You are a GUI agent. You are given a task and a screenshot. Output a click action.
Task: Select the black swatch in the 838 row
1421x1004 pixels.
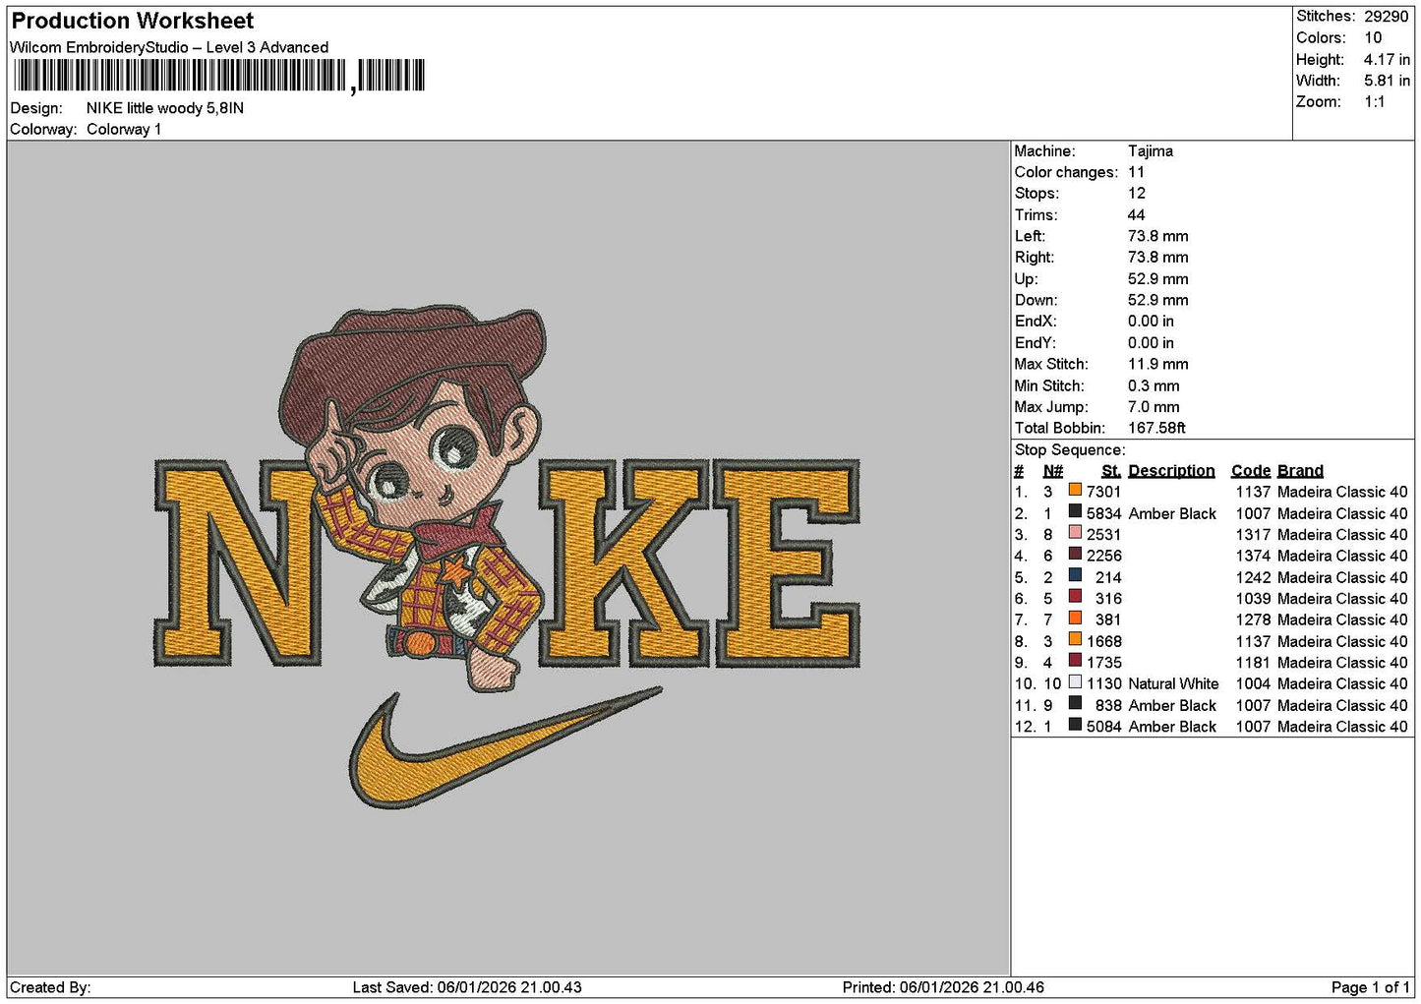point(1075,704)
